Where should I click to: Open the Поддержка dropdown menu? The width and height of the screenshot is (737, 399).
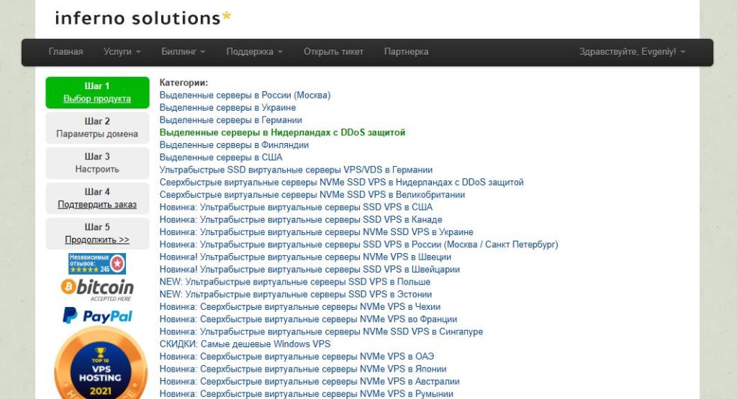pos(254,52)
